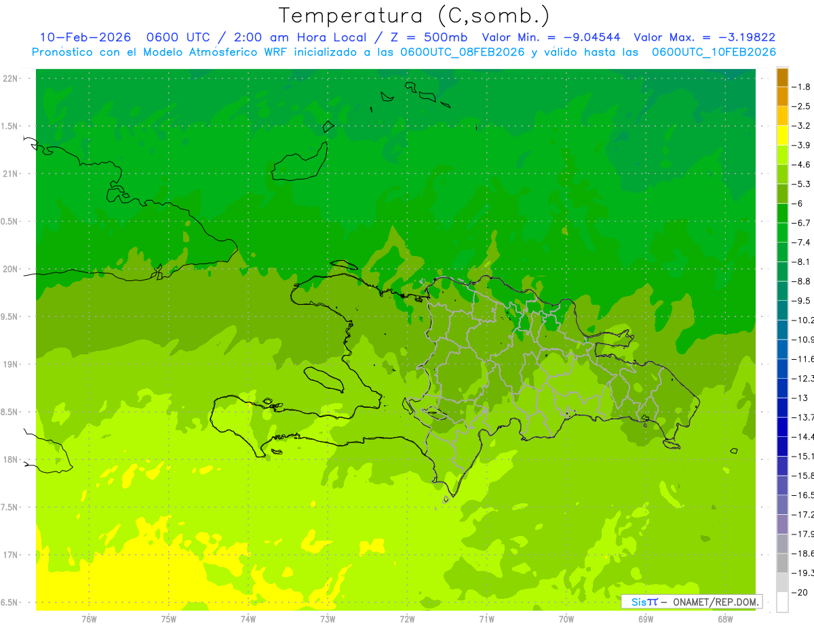Click the '73W' longitude axis label
Viewport: 814px width, 628px height.
[x=328, y=619]
